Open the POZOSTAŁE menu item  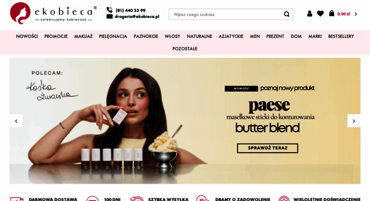[x=185, y=49]
